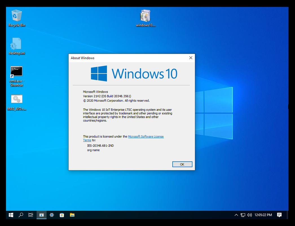Open Settings gear in taskbar

point(52,215)
